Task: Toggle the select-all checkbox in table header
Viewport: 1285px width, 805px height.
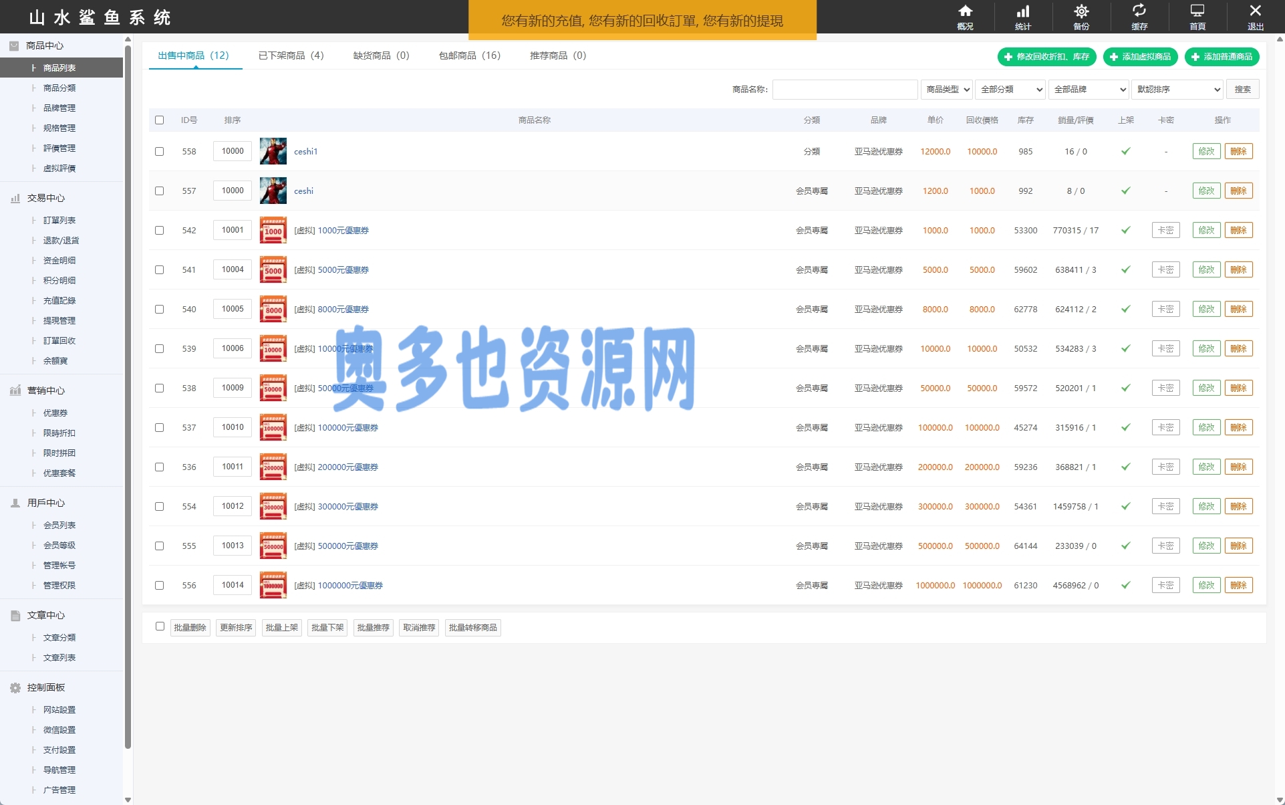Action: [159, 120]
